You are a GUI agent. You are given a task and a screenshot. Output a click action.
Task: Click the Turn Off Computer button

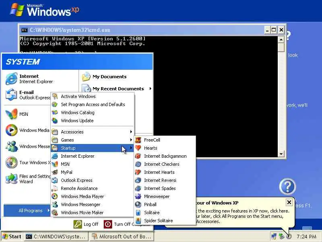coord(127,224)
